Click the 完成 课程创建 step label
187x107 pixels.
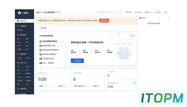(110, 51)
